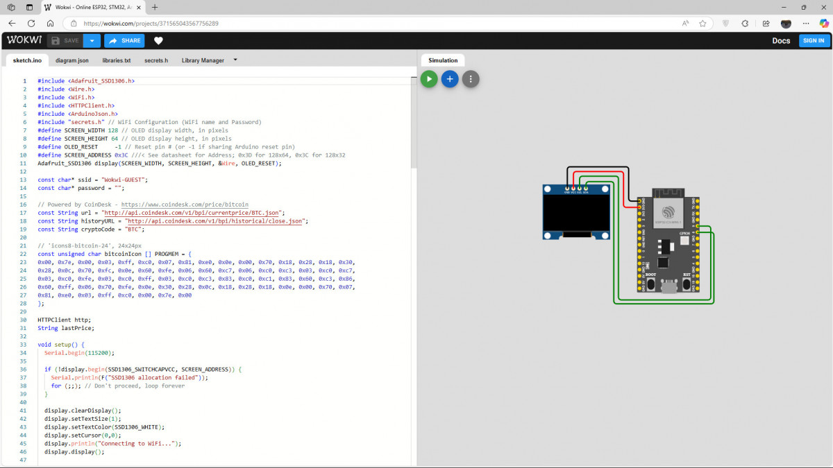Open the Docs page
Viewport: 833px width, 468px height.
coord(781,40)
